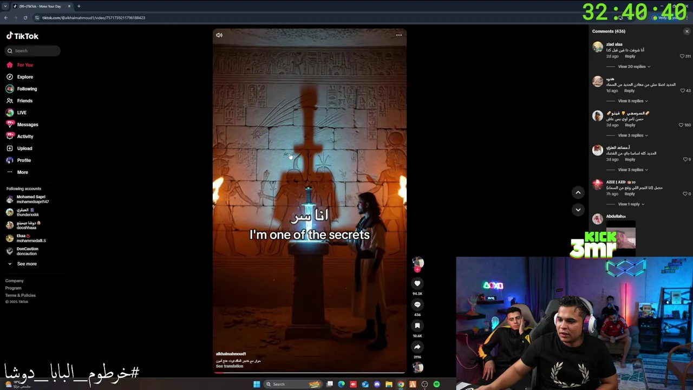
Task: Expand See more following accounts
Action: point(27,264)
